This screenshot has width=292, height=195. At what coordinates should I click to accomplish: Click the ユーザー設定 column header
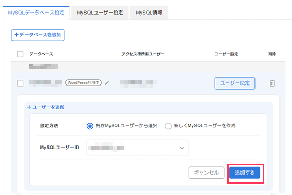(x=226, y=54)
